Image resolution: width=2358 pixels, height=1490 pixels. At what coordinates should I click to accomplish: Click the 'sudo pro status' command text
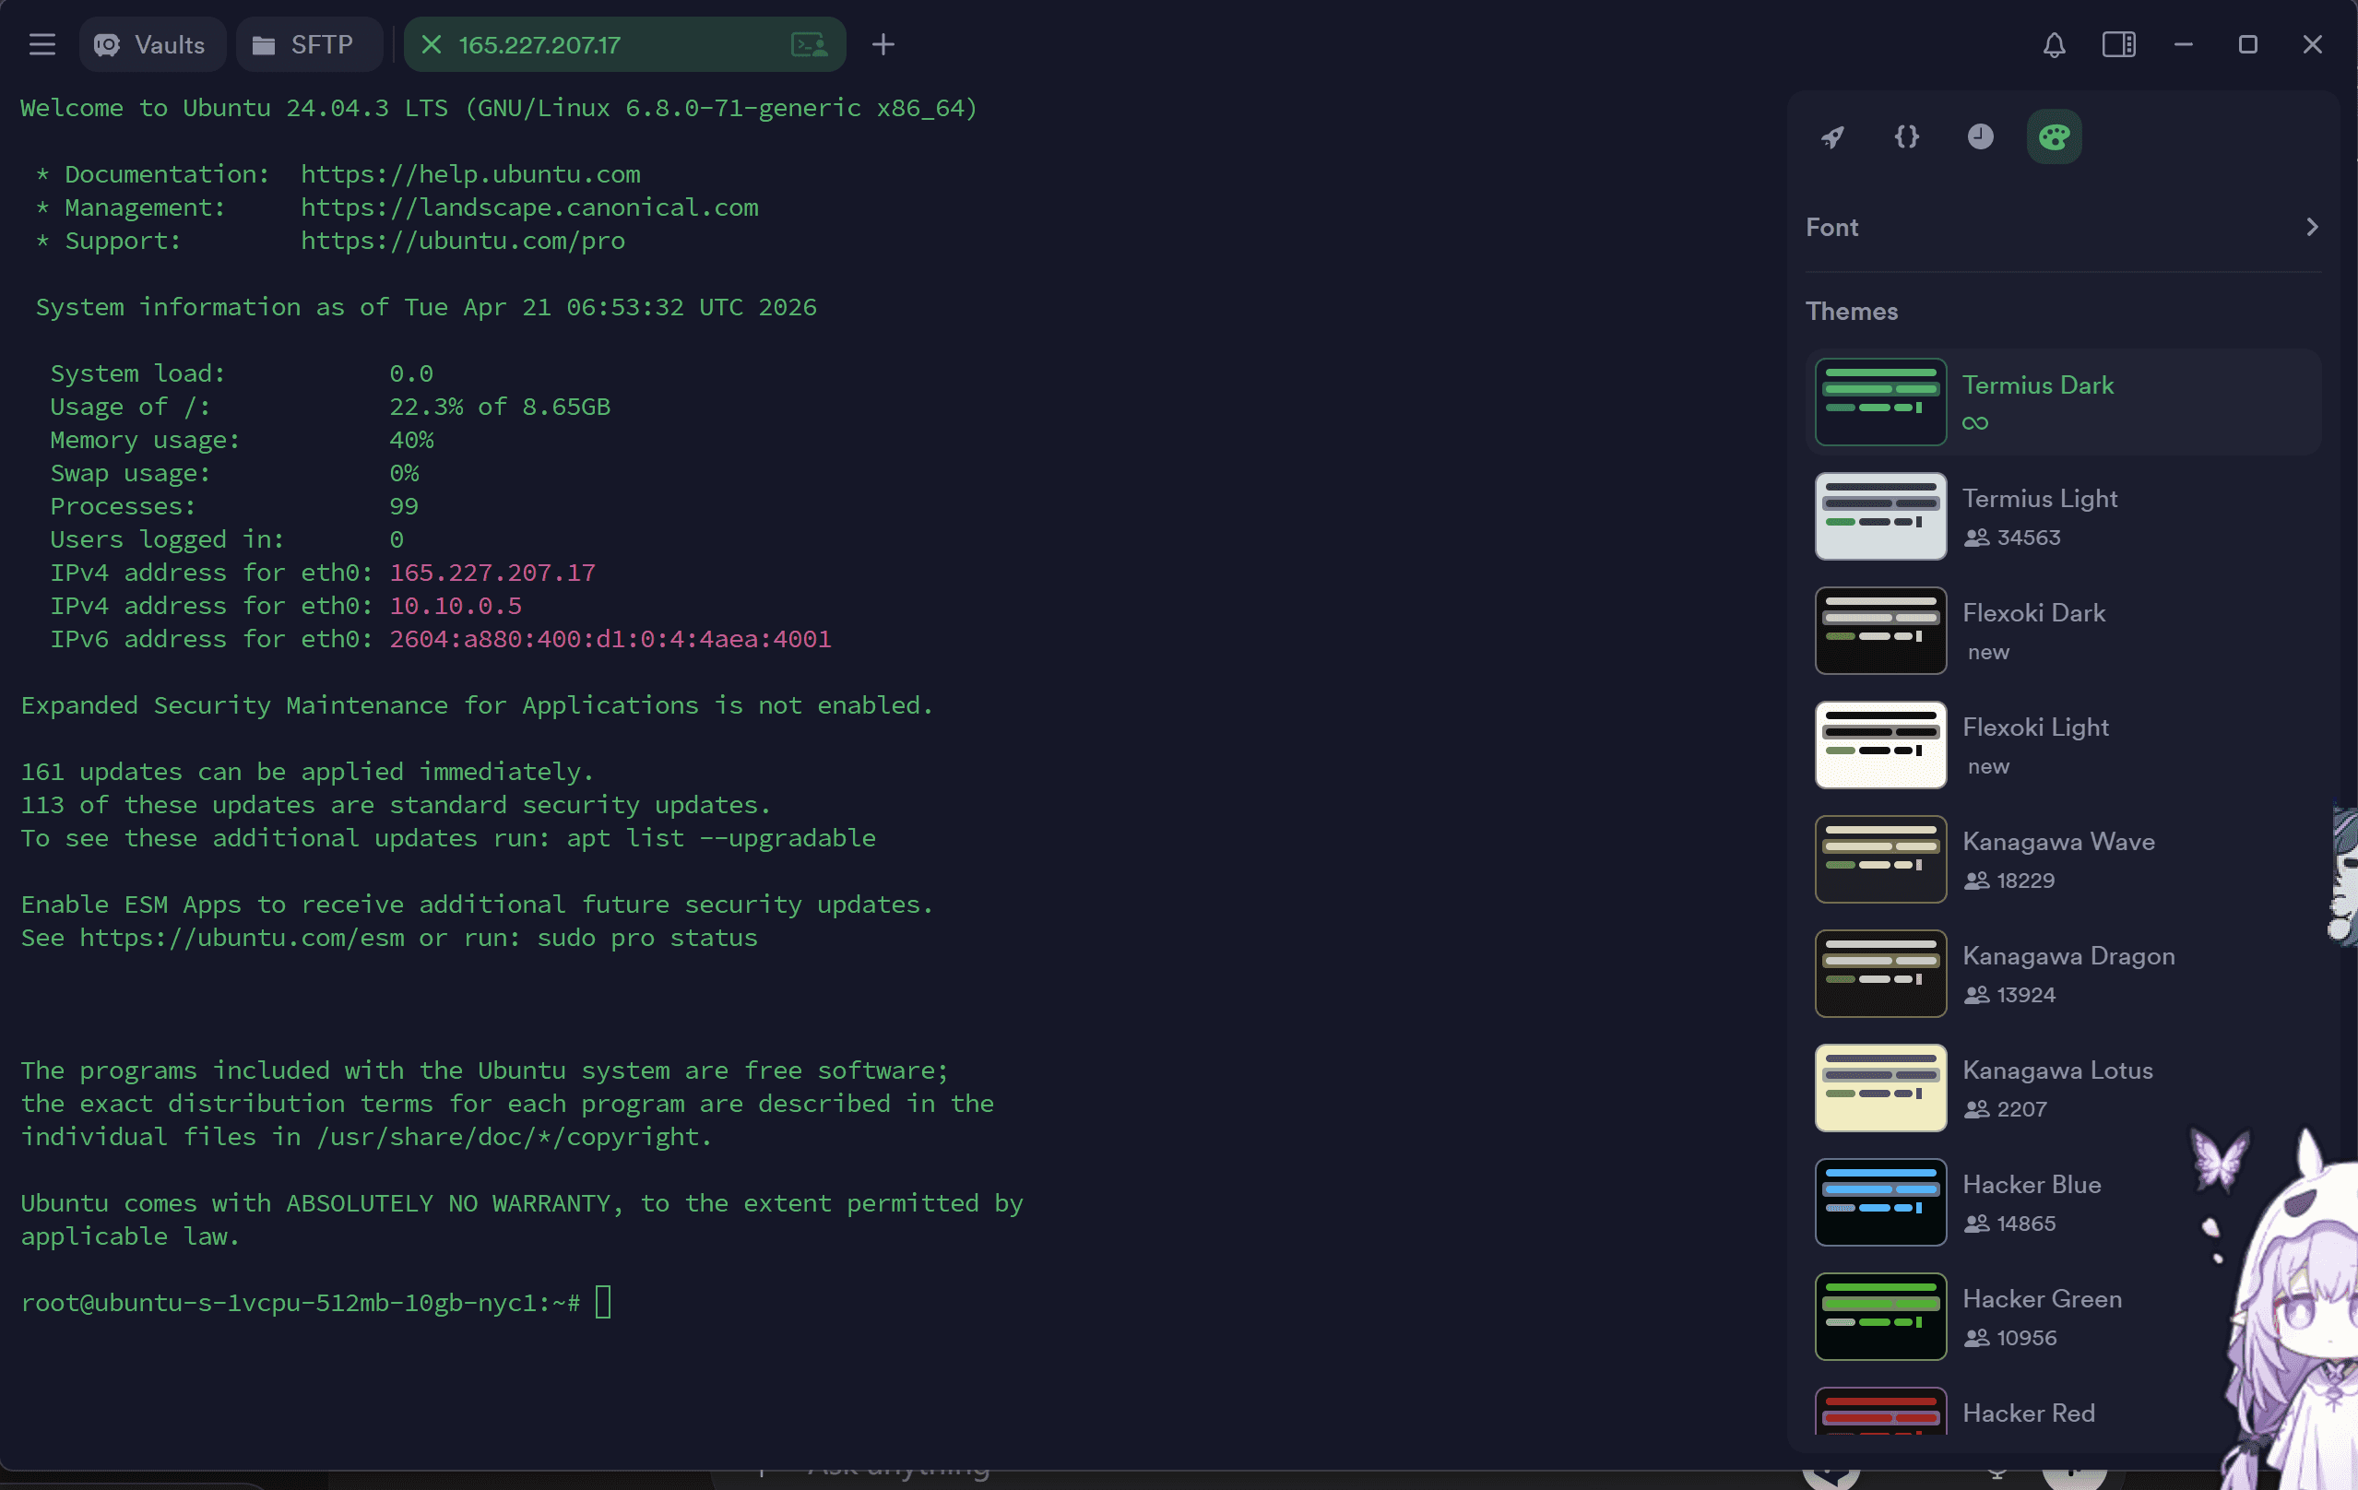point(647,938)
